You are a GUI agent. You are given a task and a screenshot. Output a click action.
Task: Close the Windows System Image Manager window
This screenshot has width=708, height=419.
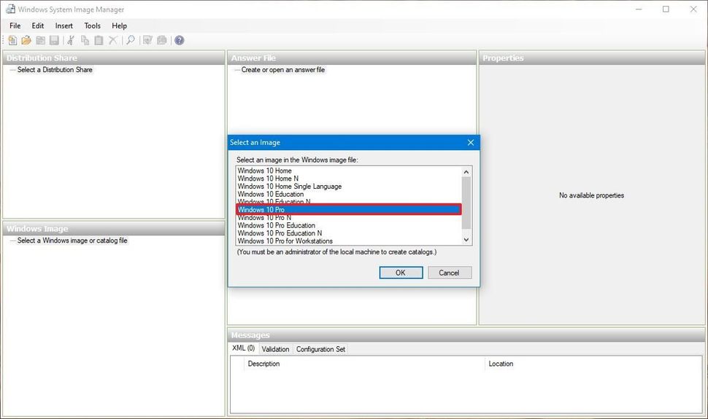(693, 9)
